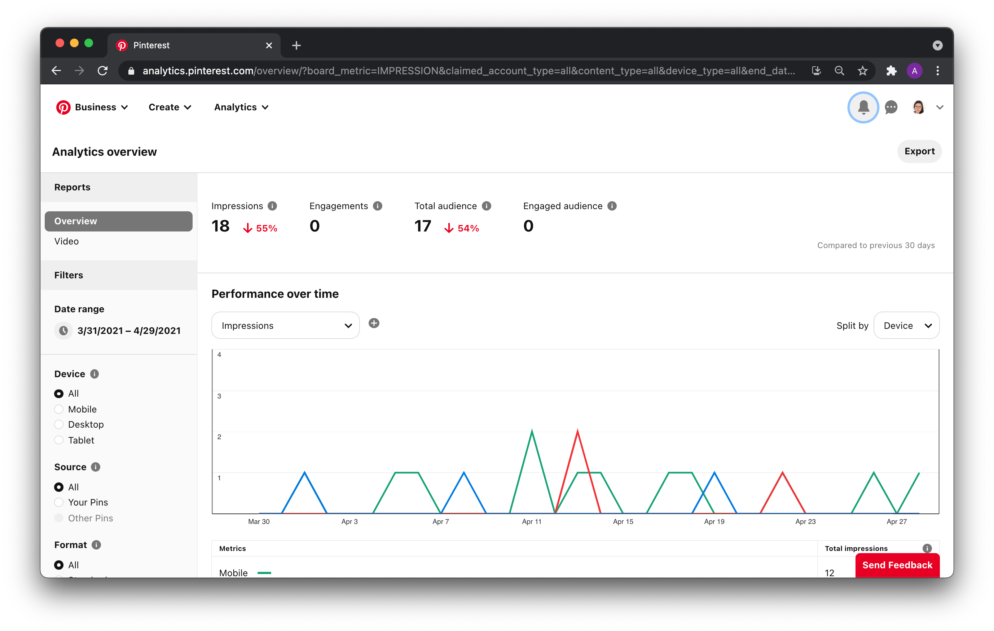Click the site lock icon in the address bar
994x631 pixels.
pos(131,71)
